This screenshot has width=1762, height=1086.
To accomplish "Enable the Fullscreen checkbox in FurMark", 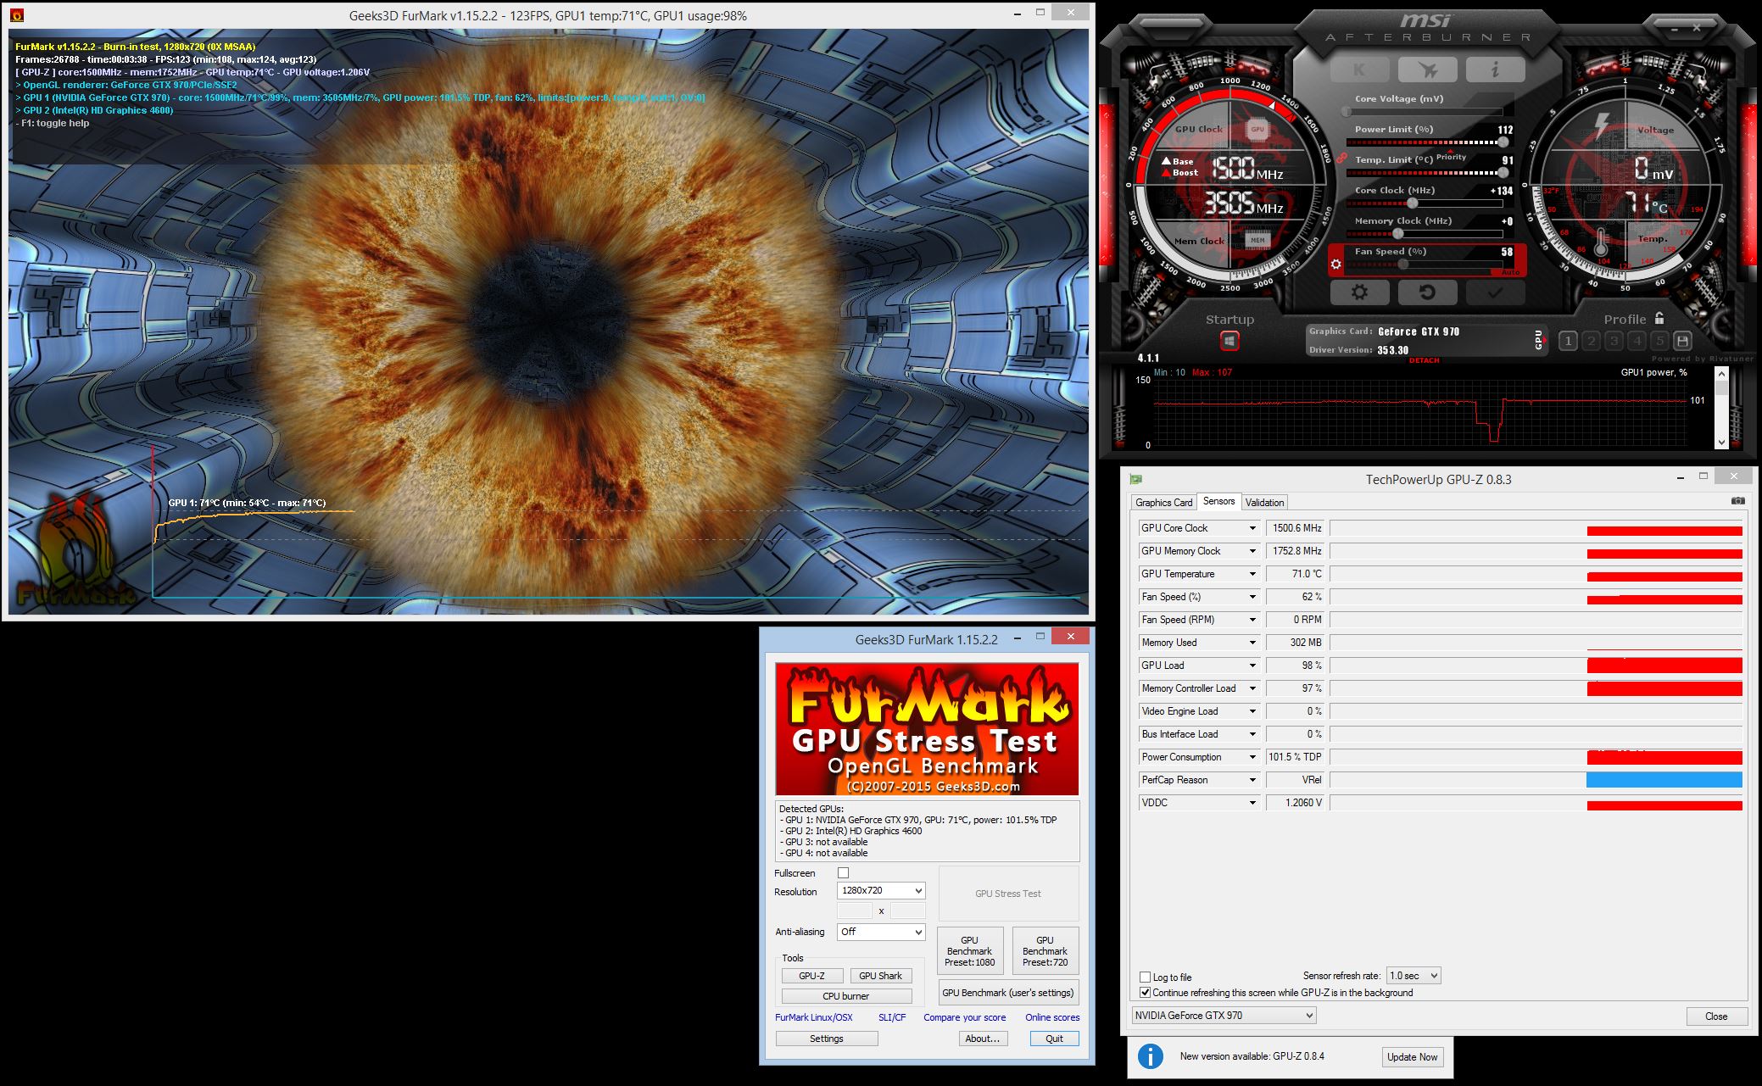I will [x=843, y=872].
